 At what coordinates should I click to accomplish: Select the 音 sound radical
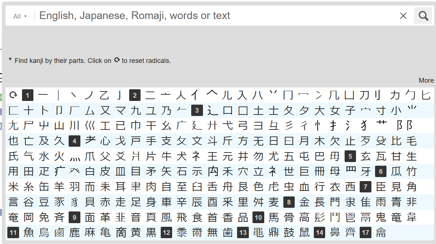coord(136,217)
